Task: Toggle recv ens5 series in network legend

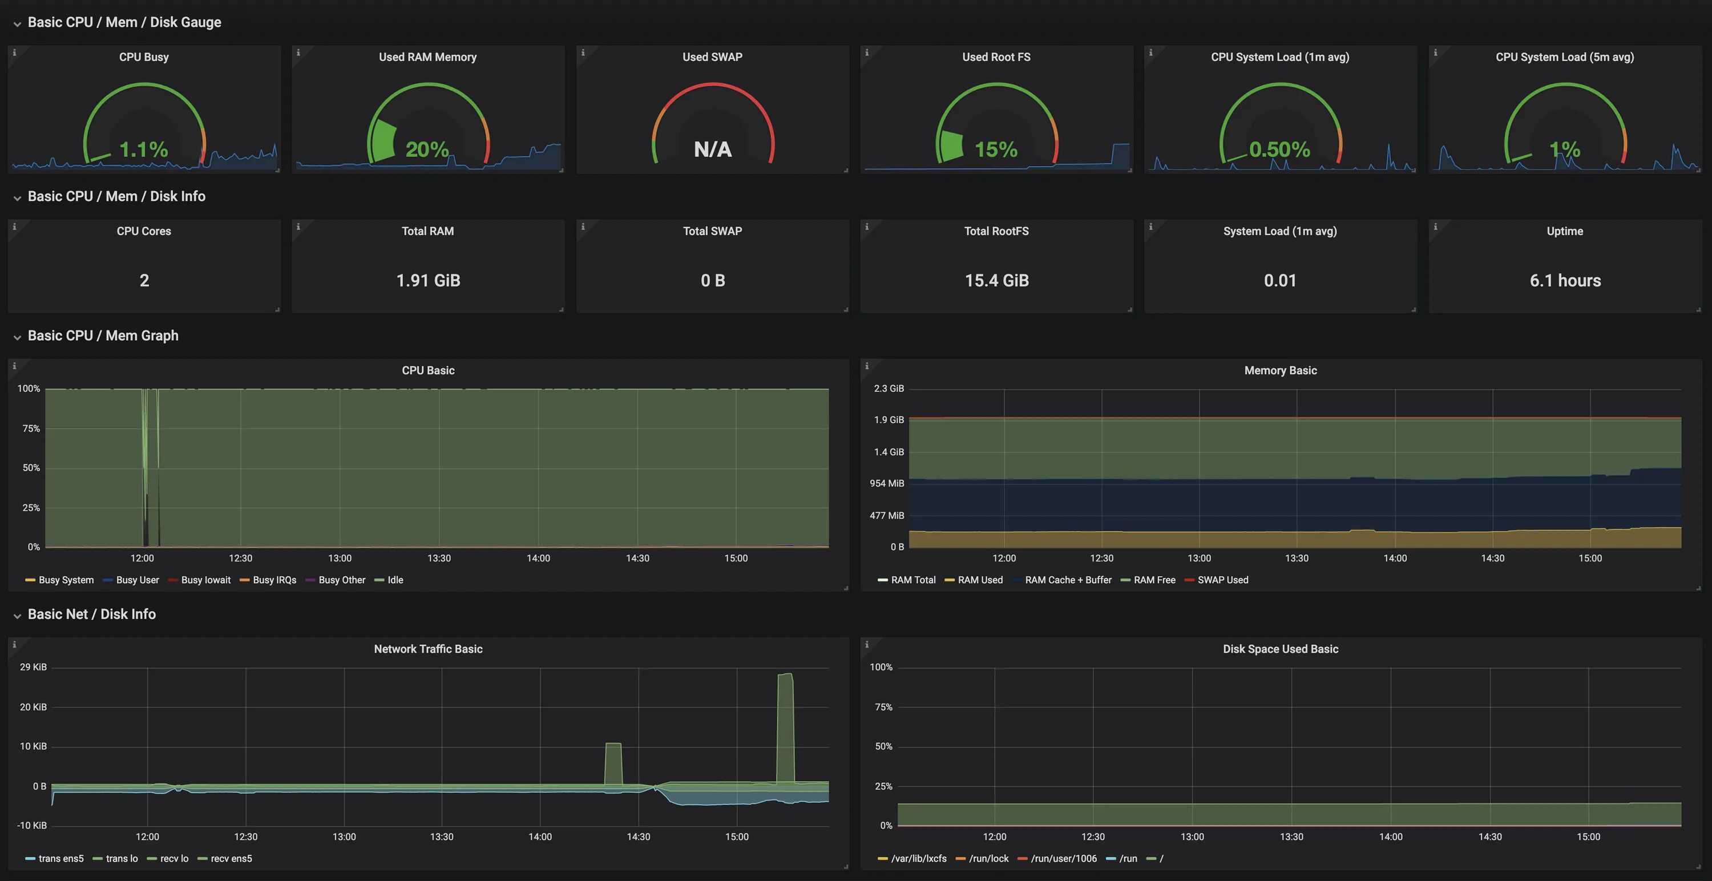Action: [x=231, y=858]
